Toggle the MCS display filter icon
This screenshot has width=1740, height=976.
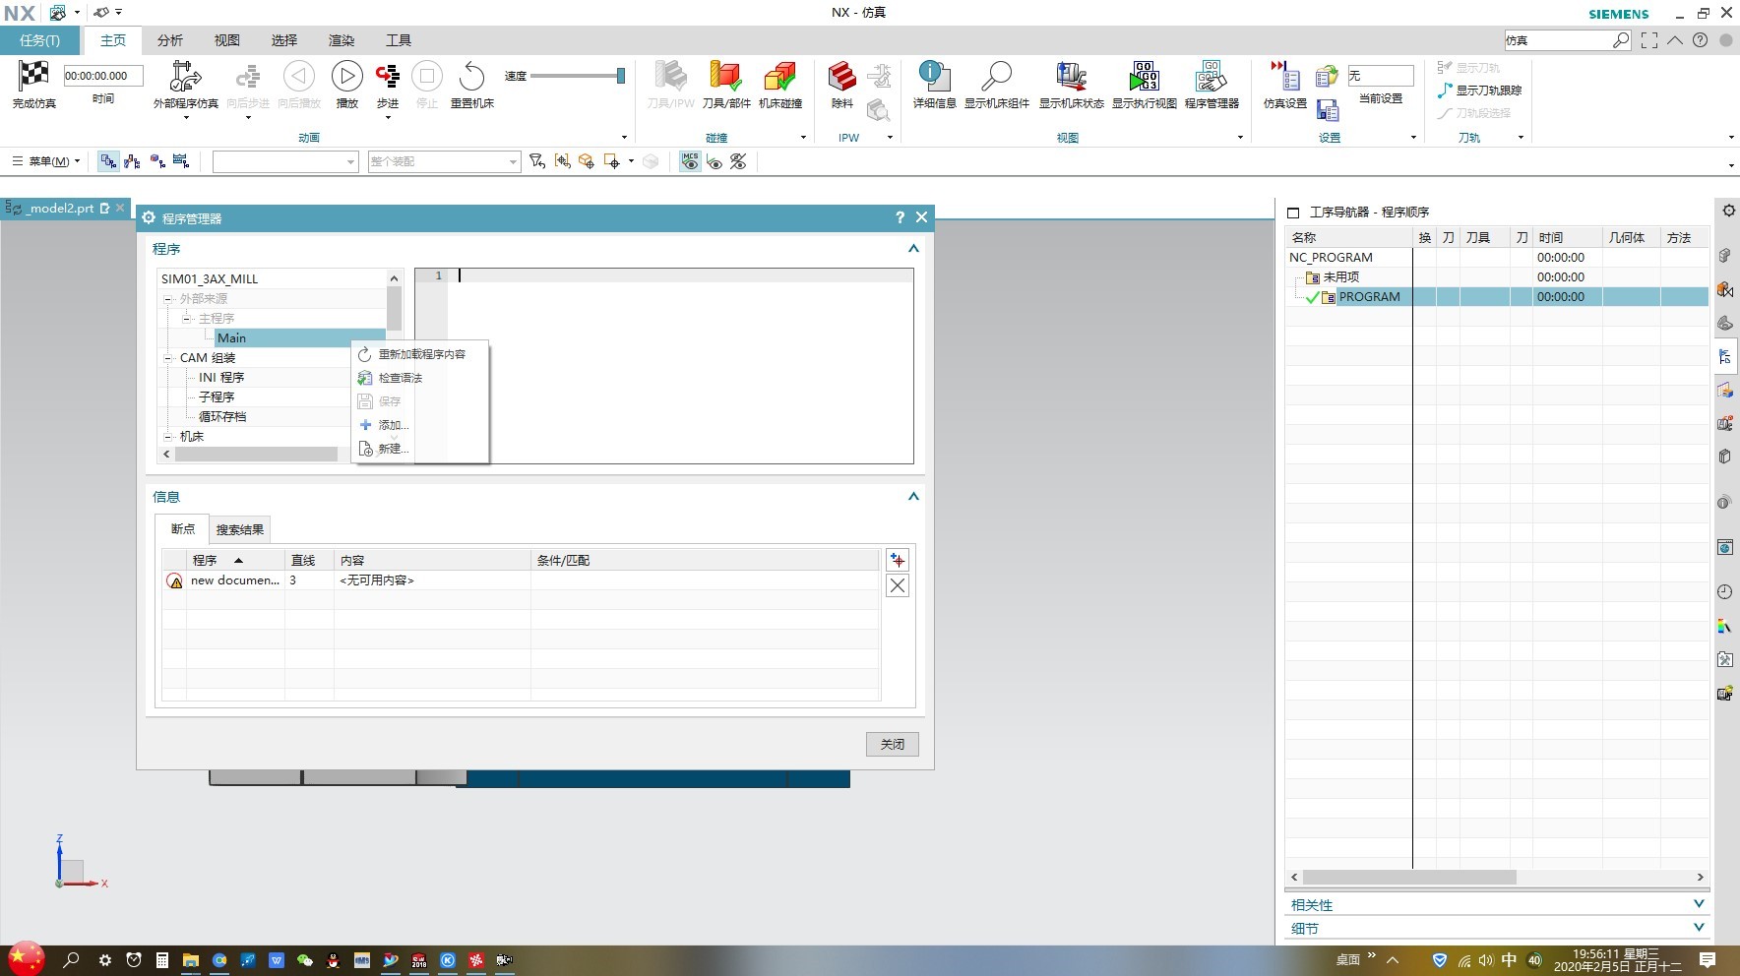click(690, 161)
